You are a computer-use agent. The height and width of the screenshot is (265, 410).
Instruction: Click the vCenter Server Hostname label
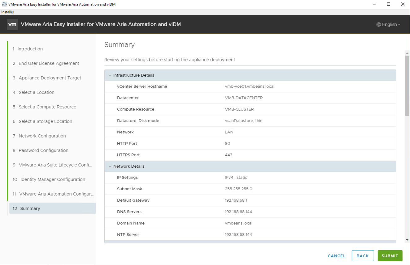(x=142, y=86)
